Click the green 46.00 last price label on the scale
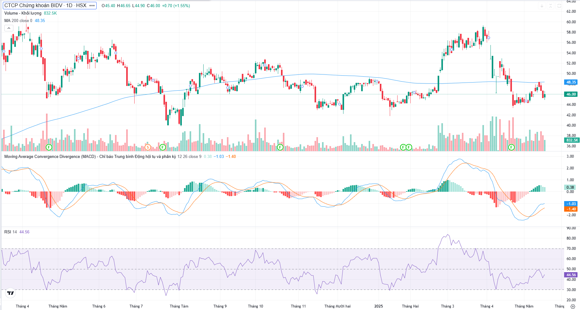580x310 pixels. click(x=571, y=94)
